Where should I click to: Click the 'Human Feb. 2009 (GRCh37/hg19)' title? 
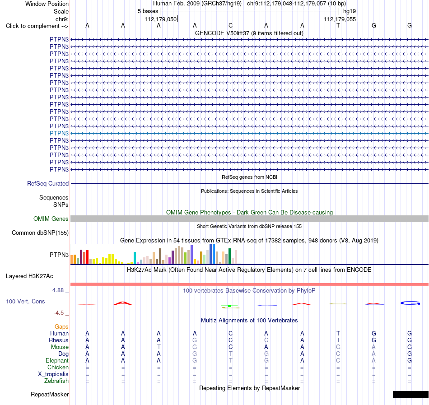(x=197, y=4)
